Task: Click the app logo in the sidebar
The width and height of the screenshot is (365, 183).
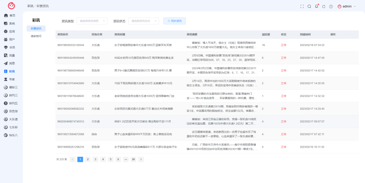Action: pos(11,6)
